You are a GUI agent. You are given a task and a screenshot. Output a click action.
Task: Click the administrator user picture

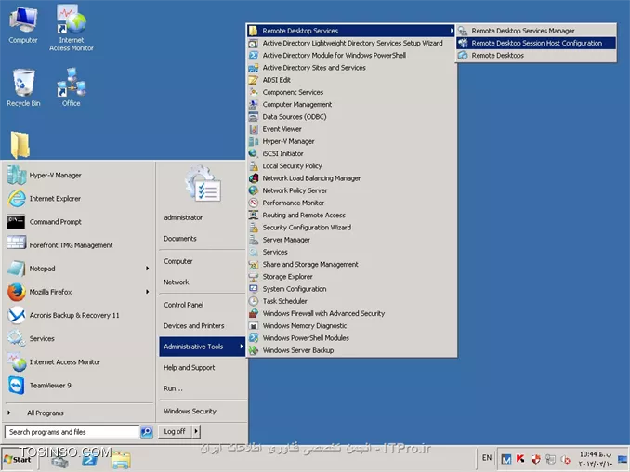[x=203, y=184]
